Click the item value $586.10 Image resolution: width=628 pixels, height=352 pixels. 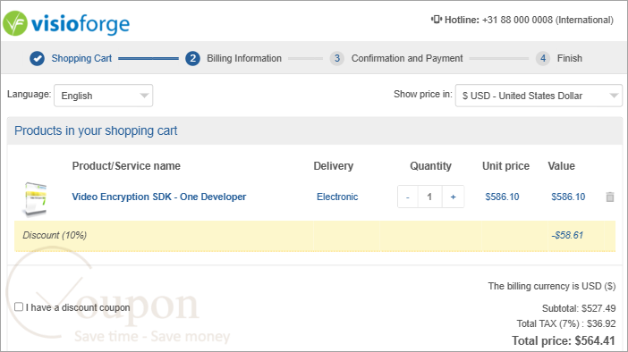click(568, 197)
